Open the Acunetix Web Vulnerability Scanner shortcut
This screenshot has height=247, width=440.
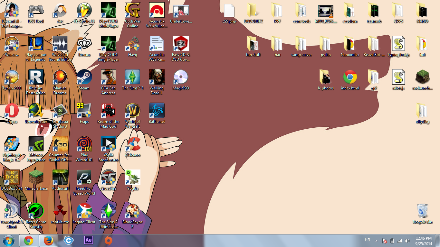(x=157, y=15)
